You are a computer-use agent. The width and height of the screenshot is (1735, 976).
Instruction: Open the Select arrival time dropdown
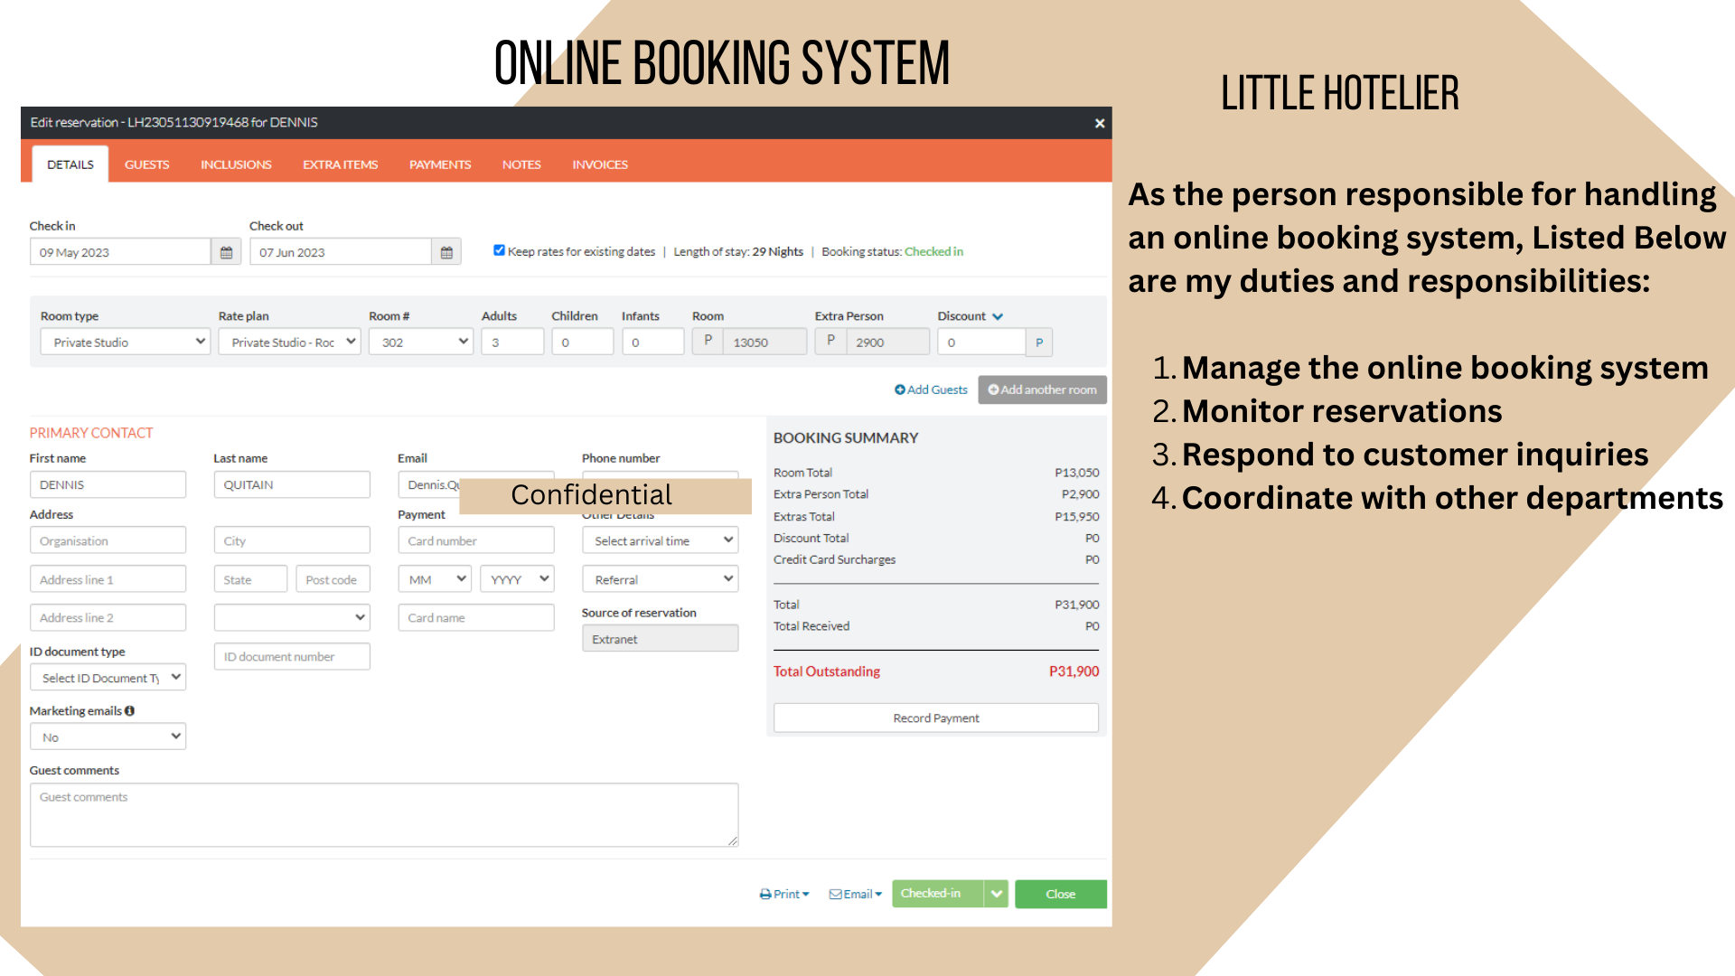(660, 540)
